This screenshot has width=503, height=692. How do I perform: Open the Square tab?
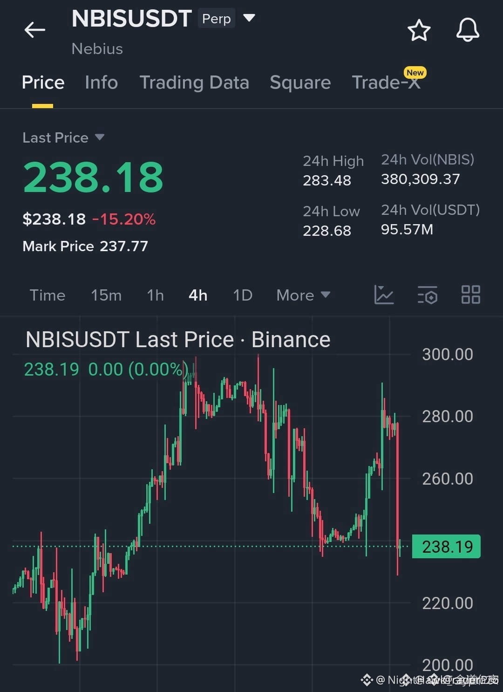tap(300, 82)
